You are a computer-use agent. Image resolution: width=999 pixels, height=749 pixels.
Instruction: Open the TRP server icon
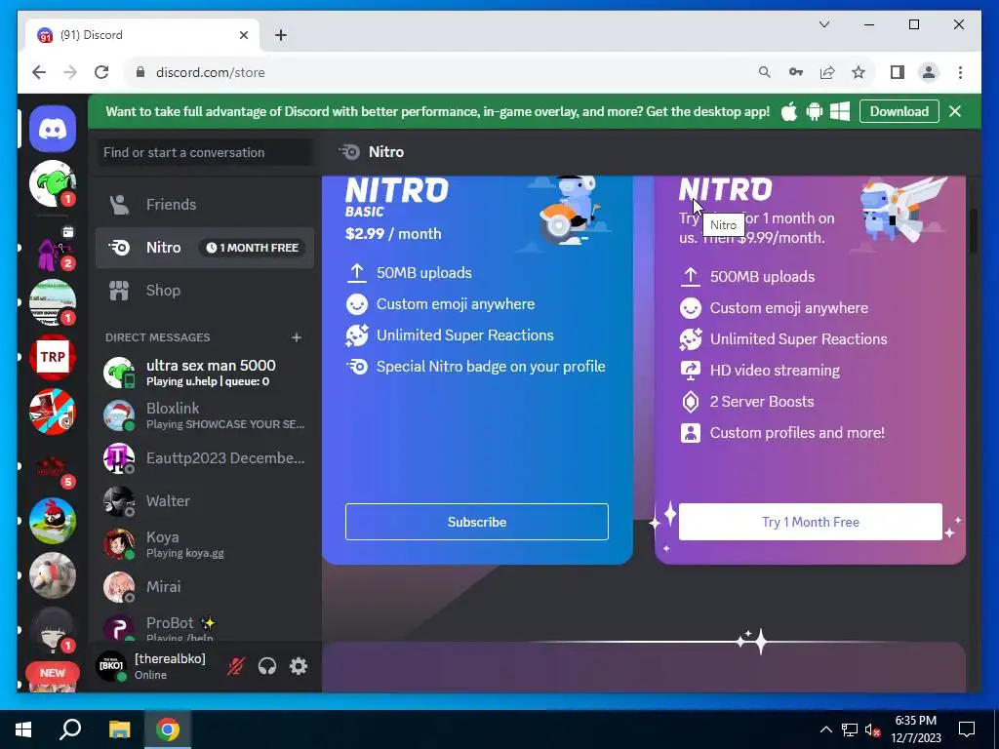point(53,357)
